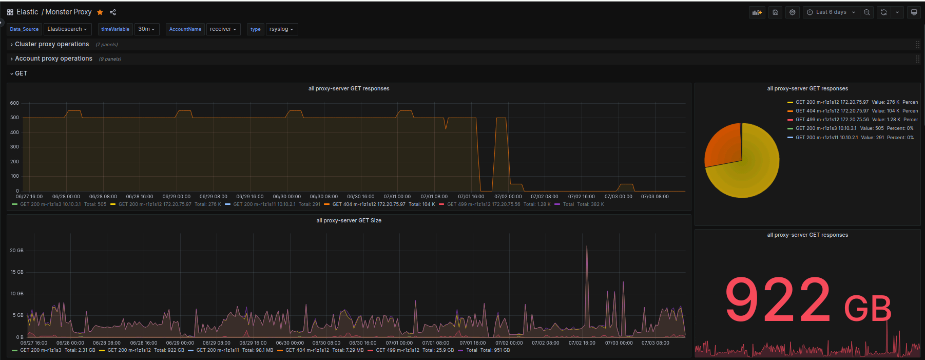Open the Elasticsearch data source dropdown

pyautogui.click(x=67, y=29)
